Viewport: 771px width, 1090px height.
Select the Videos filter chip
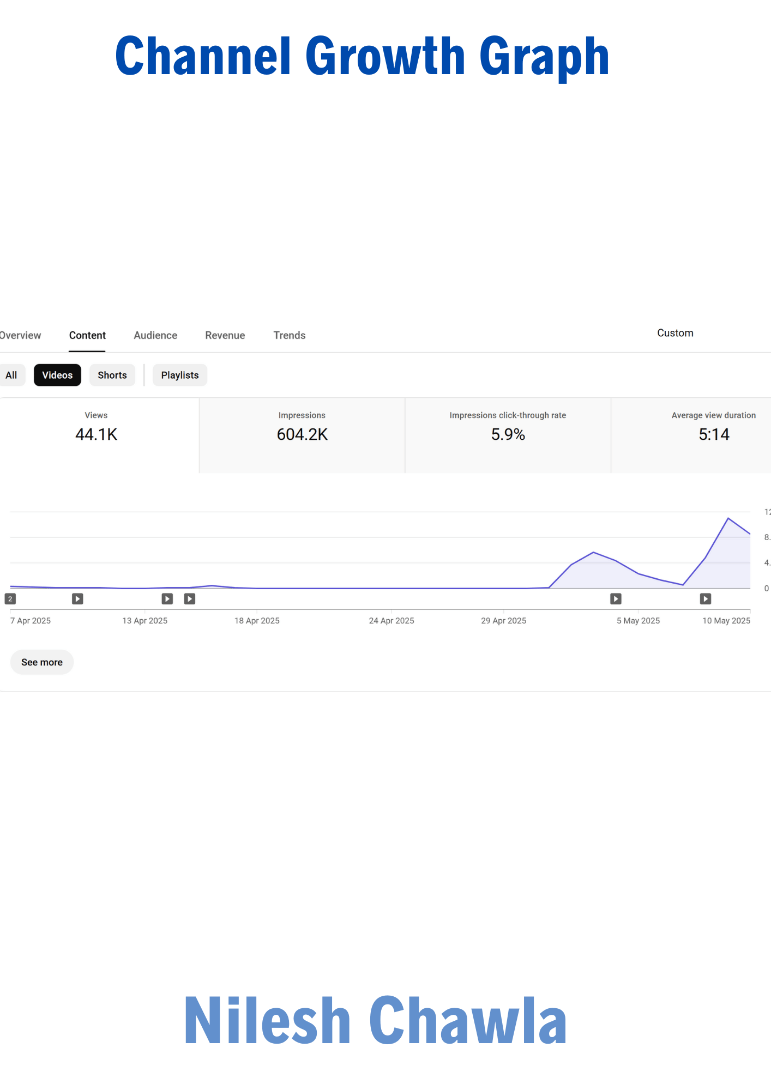click(57, 375)
